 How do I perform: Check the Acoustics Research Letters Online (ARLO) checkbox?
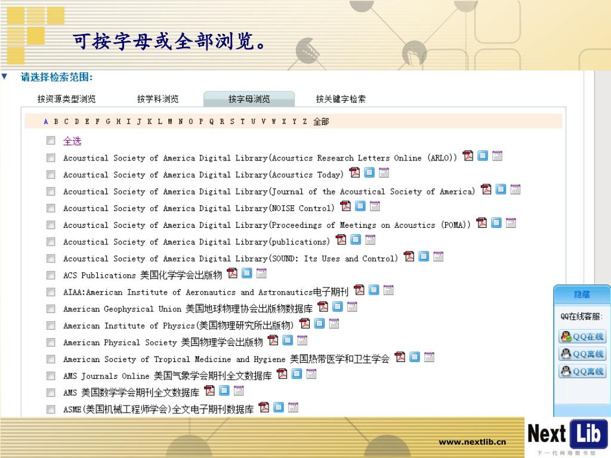[51, 157]
